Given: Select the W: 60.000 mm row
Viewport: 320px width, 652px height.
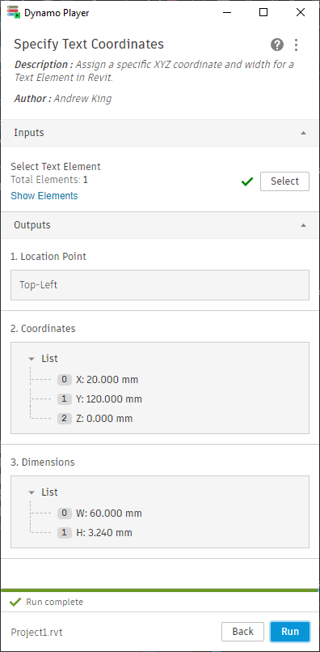Looking at the screenshot, I should [x=100, y=514].
